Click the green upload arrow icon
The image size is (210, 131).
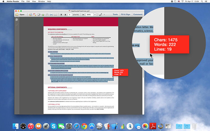click(43, 15)
